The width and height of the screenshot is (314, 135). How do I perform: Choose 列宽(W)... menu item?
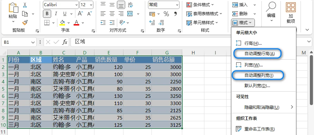[264, 65]
